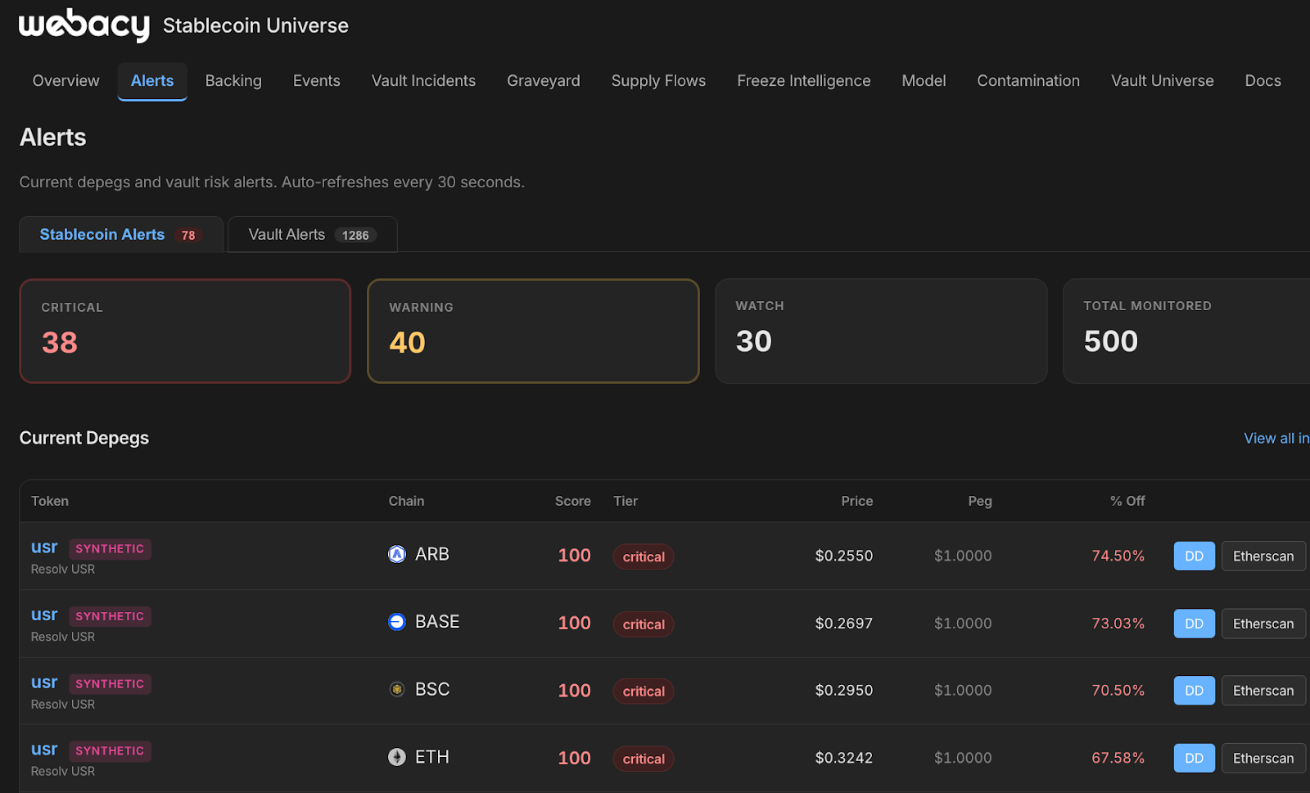Screen dimensions: 1310x793
Task: Open the Contamination tab
Action: tap(1028, 81)
